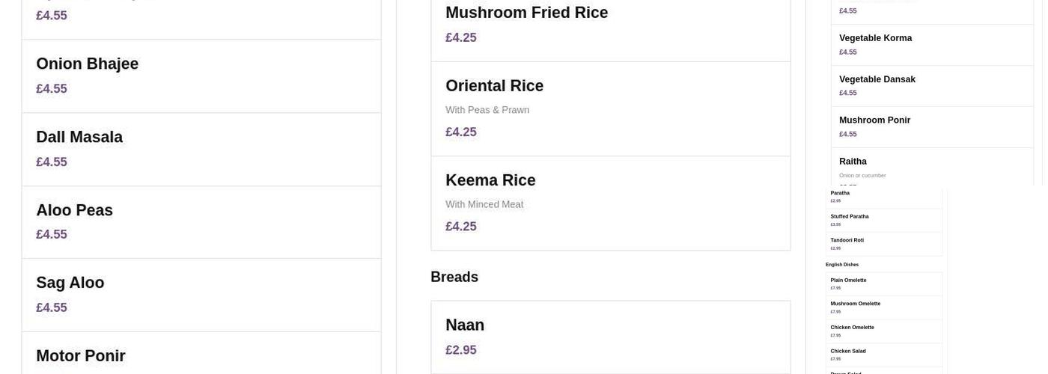
Task: Choose Oriental Rice with Peas & Prawn
Action: [x=610, y=108]
